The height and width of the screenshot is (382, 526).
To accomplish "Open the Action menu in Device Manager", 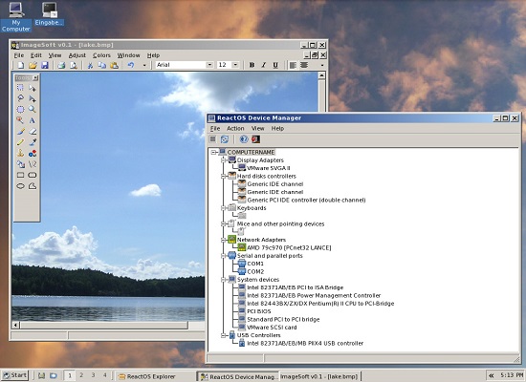I will point(235,128).
